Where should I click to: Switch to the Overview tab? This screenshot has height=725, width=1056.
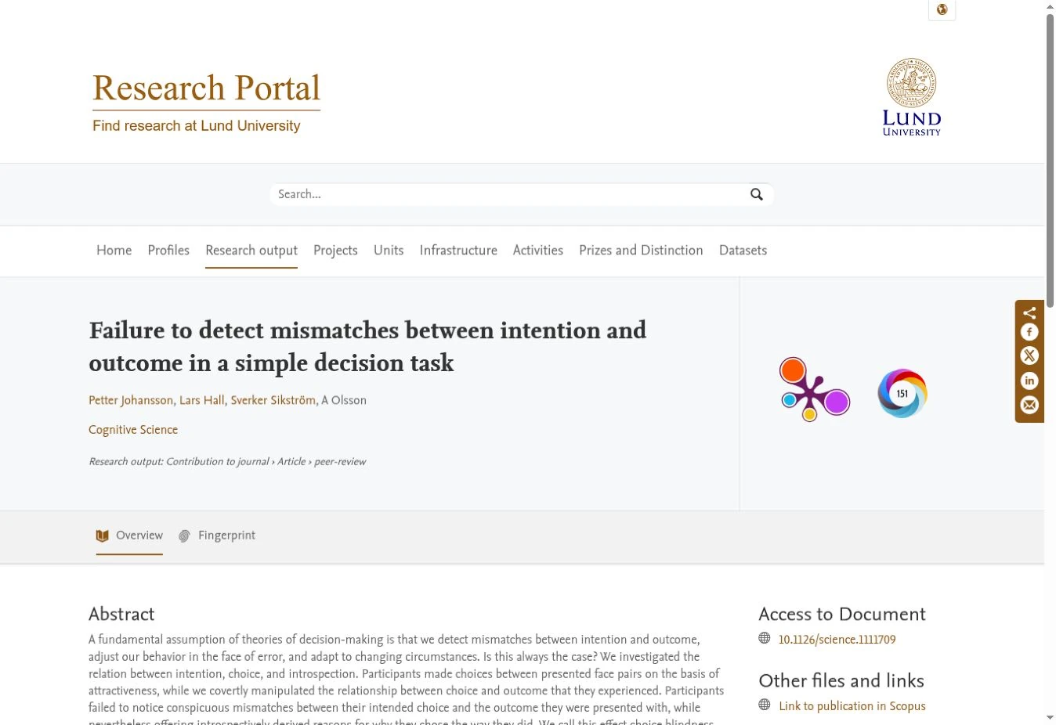pos(129,536)
